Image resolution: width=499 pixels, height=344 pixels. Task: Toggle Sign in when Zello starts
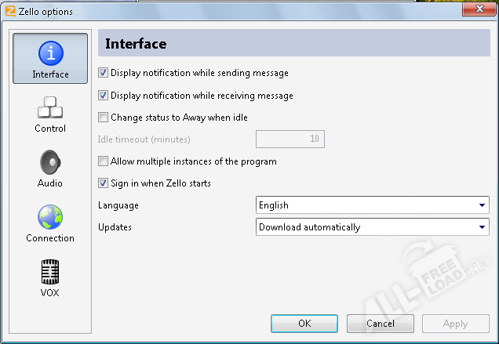tap(104, 183)
